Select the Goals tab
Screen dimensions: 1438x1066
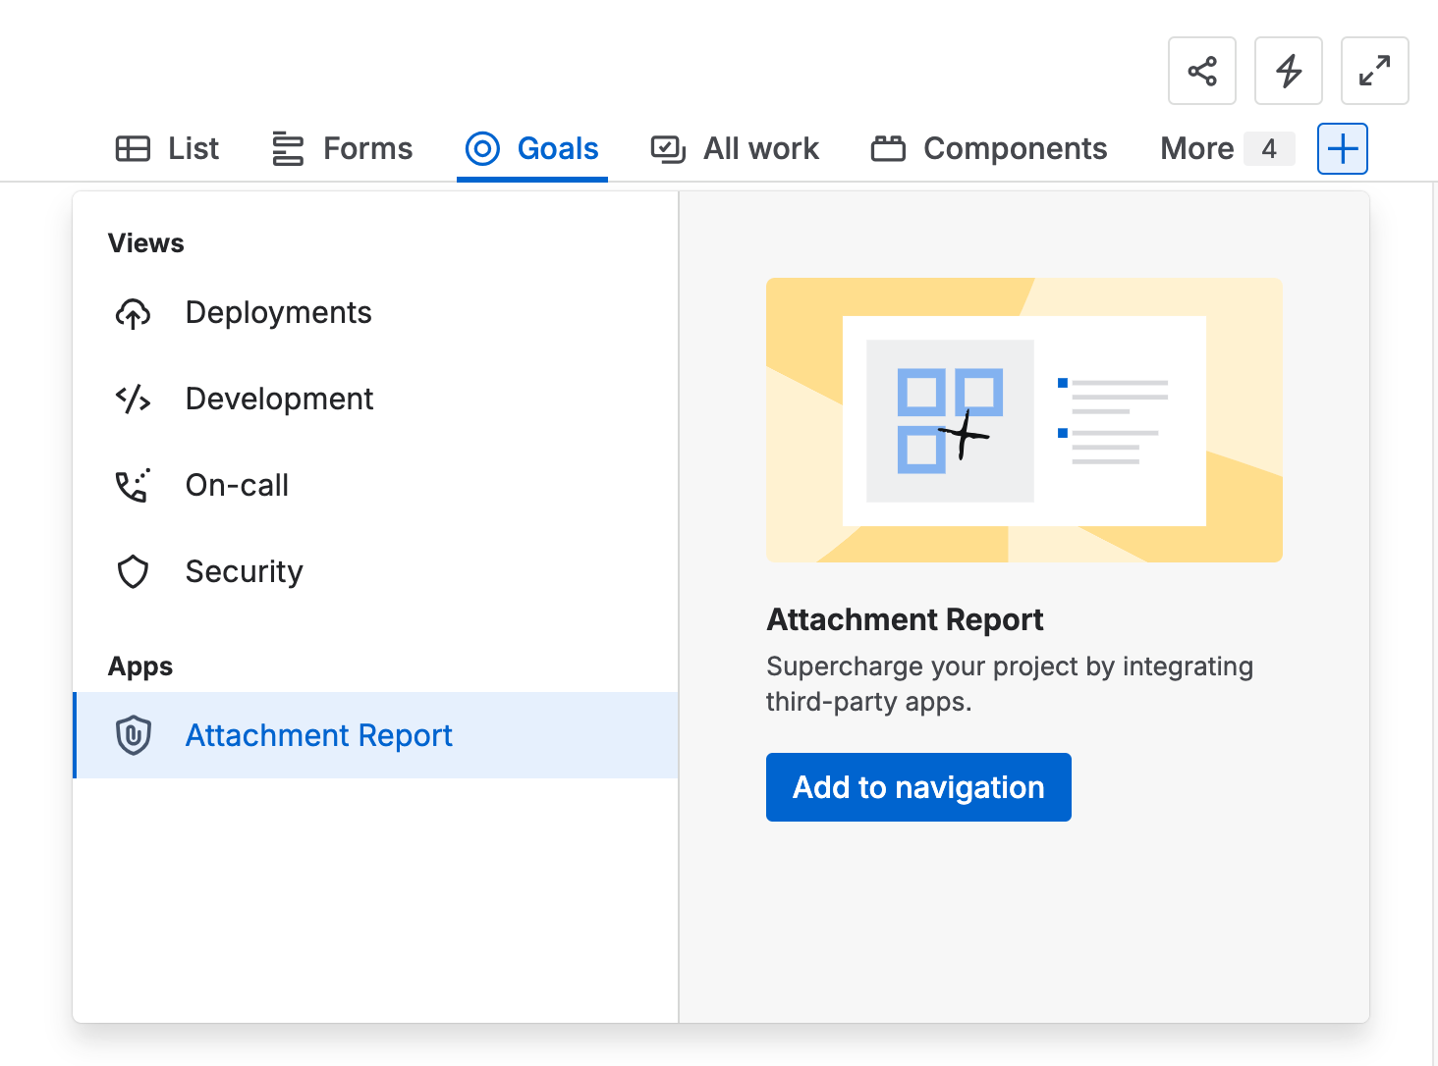532,149
